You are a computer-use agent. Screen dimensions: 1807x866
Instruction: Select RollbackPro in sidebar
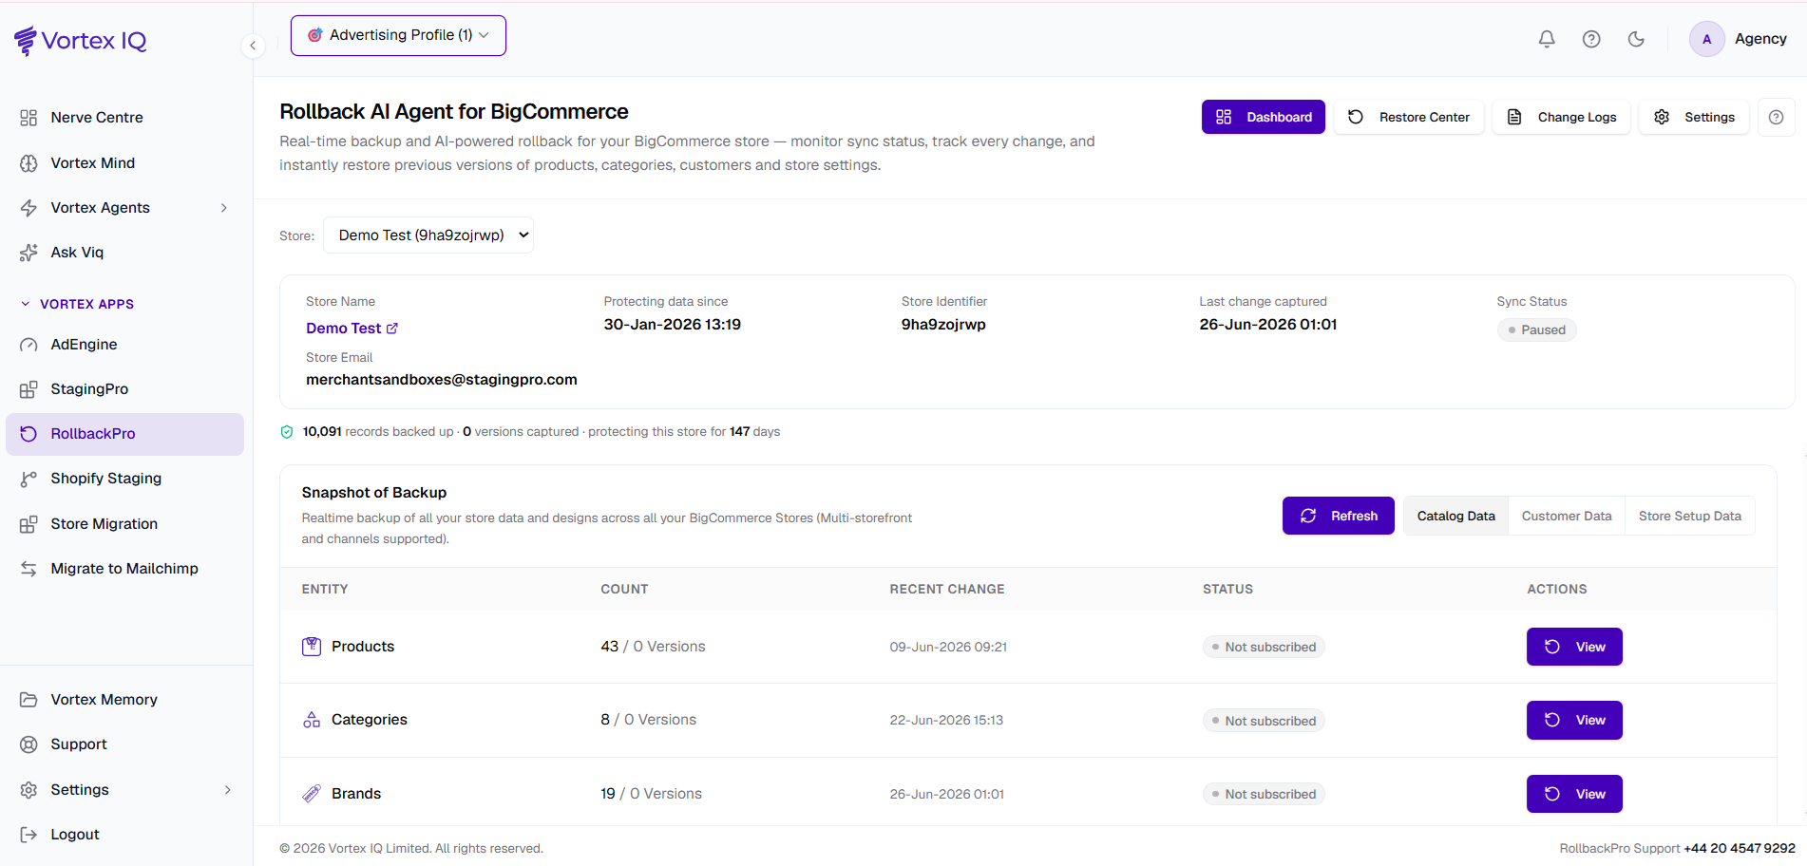pos(126,434)
